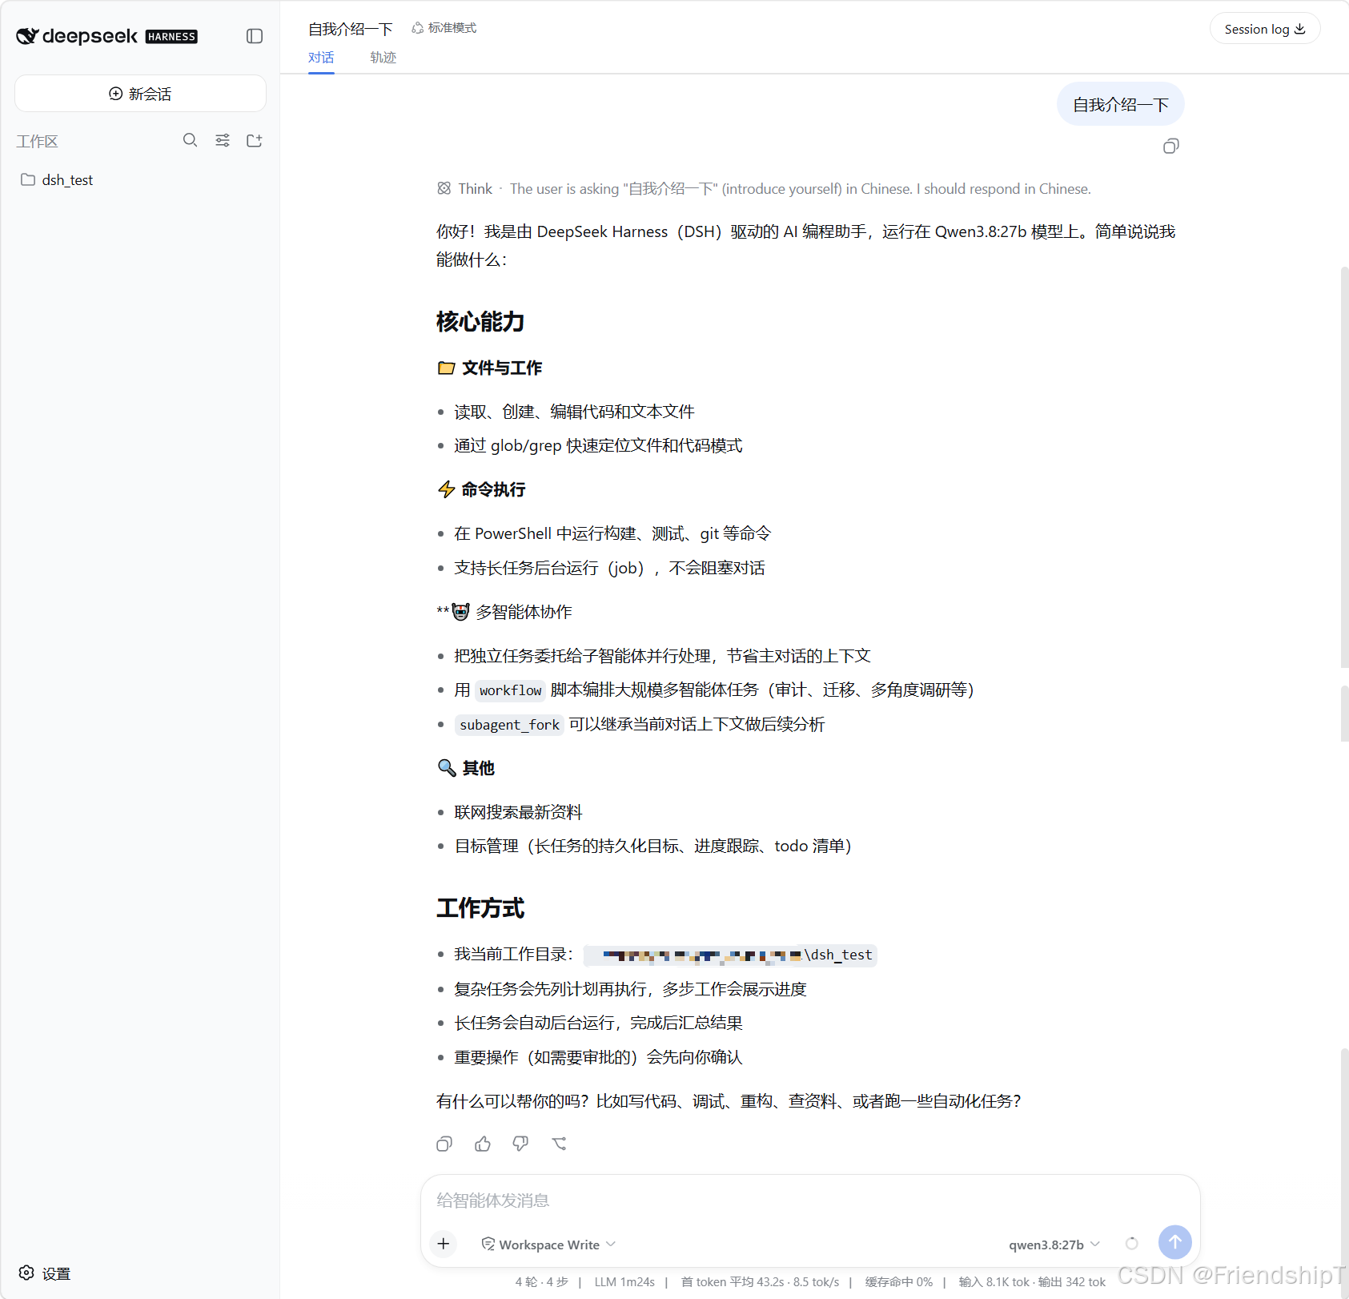This screenshot has height=1299, width=1349.
Task: Open the qwen3.8:27b model selector
Action: click(1054, 1245)
